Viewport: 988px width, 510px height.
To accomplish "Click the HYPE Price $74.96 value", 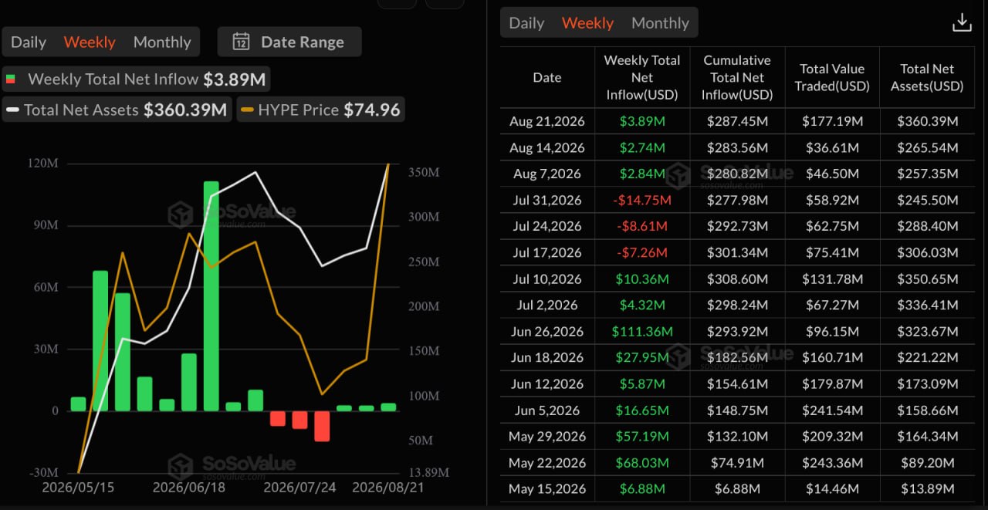I will pos(372,110).
